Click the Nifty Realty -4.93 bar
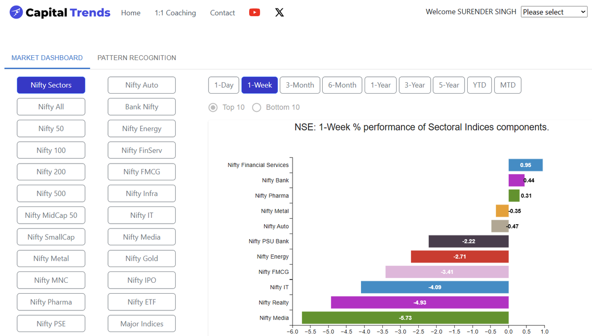This screenshot has width=592, height=336. (420, 302)
